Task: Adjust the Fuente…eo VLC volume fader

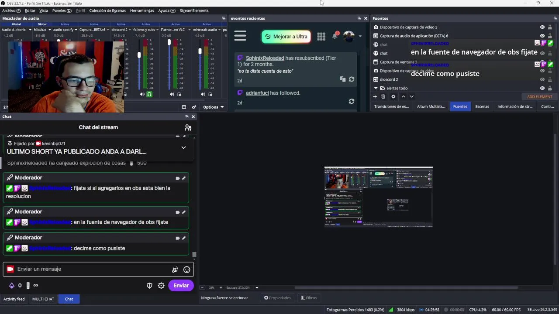Action: pos(169,42)
